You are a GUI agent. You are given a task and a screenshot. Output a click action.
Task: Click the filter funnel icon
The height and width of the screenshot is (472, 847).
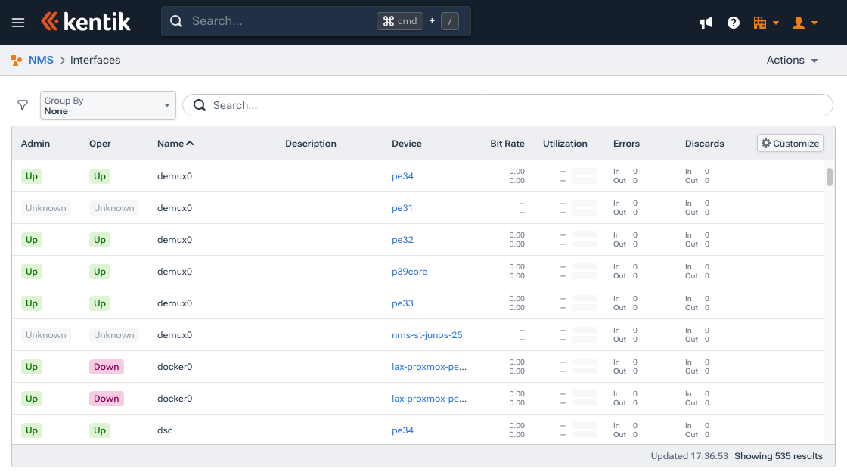23,105
